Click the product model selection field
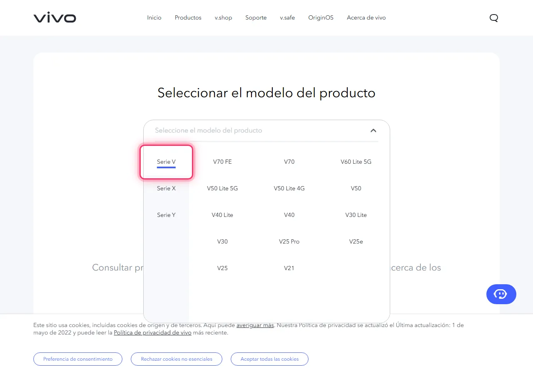Screen dimensions: 533x374 tap(266, 130)
